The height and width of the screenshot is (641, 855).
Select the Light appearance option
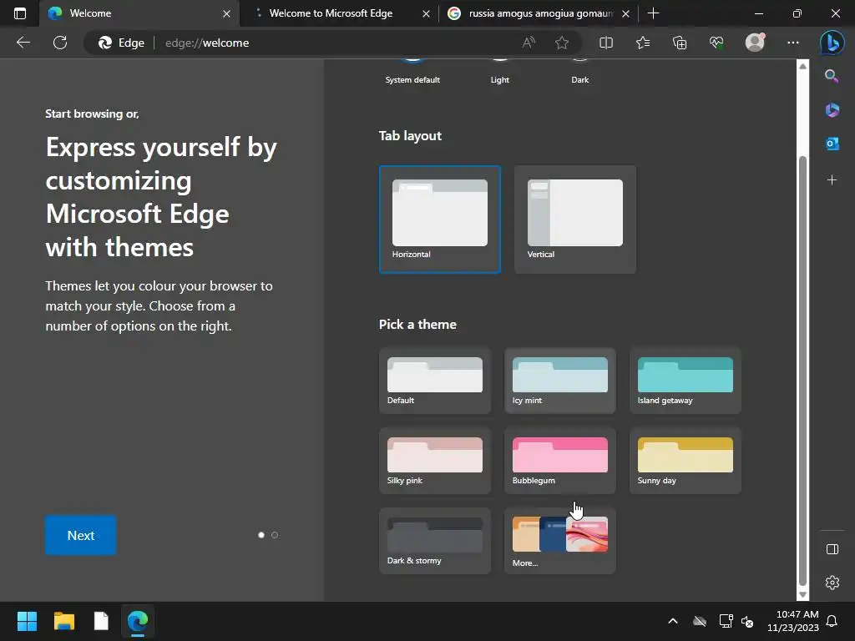pos(499,72)
